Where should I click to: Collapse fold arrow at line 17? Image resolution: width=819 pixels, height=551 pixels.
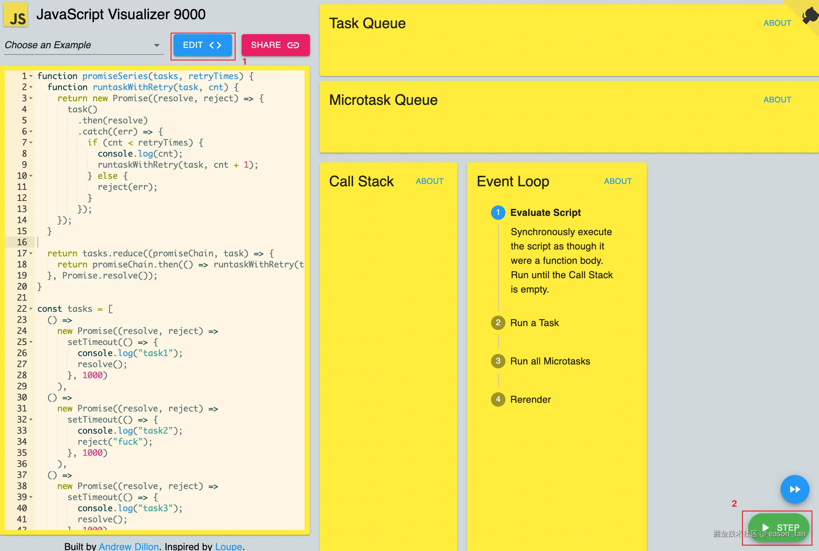point(31,253)
